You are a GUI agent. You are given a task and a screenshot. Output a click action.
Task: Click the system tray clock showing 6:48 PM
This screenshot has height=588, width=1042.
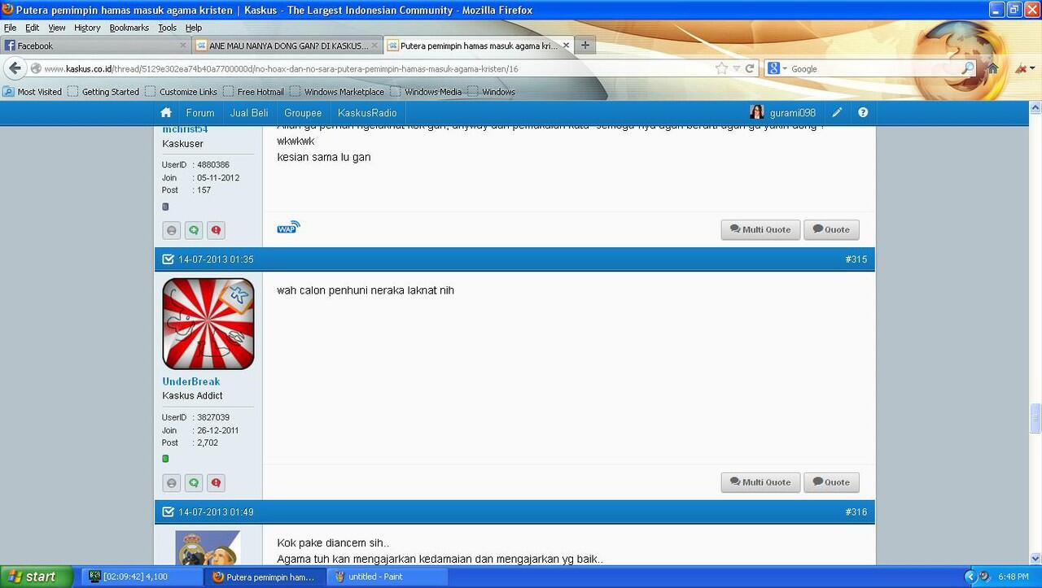[1013, 577]
